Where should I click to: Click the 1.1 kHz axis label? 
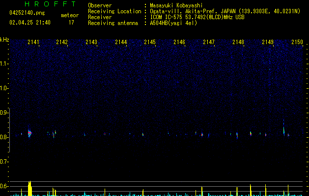click(4, 64)
